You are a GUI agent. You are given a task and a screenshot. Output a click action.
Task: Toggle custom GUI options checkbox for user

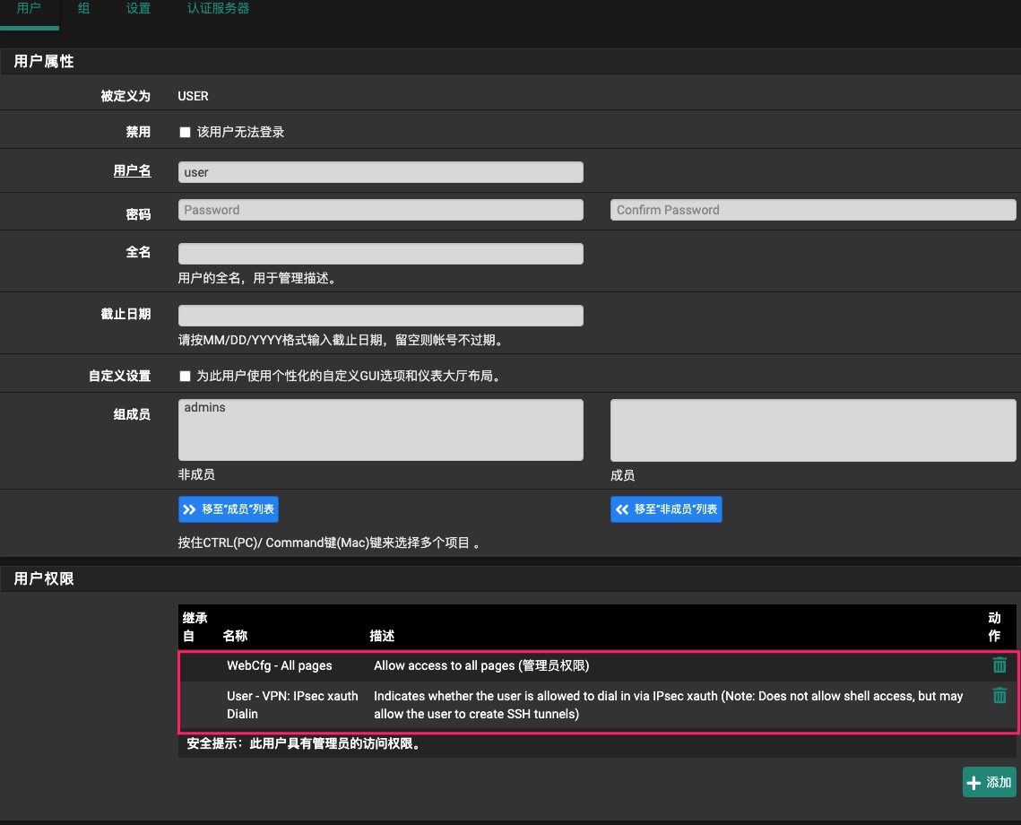pyautogui.click(x=186, y=377)
